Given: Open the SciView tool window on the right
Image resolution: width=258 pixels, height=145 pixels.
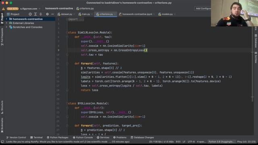Looking at the screenshot, I should [x=256, y=57].
